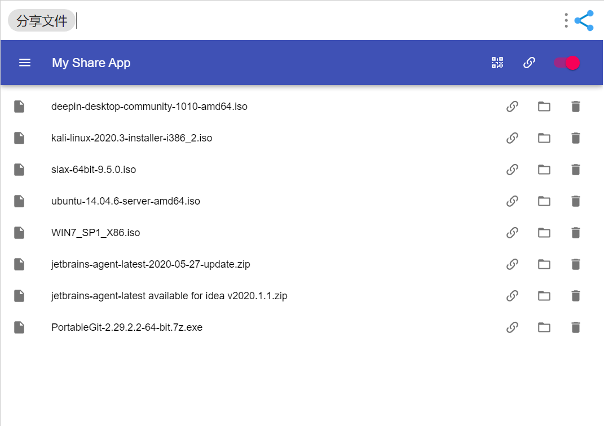Click the My Share App title
This screenshot has width=604, height=426.
pyautogui.click(x=91, y=63)
